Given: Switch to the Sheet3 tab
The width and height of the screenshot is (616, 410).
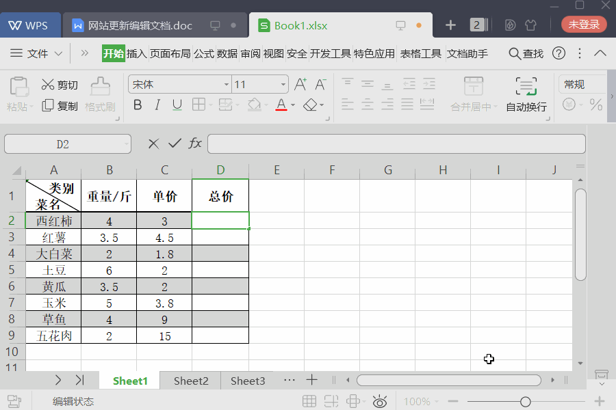Looking at the screenshot, I should (x=248, y=381).
